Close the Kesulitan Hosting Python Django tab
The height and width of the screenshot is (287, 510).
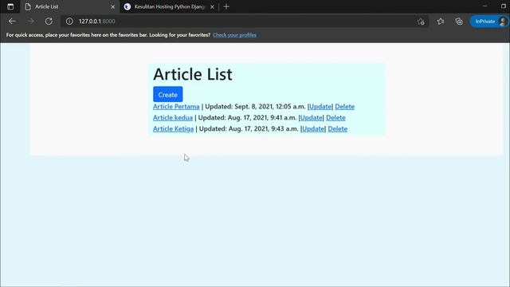pos(213,6)
